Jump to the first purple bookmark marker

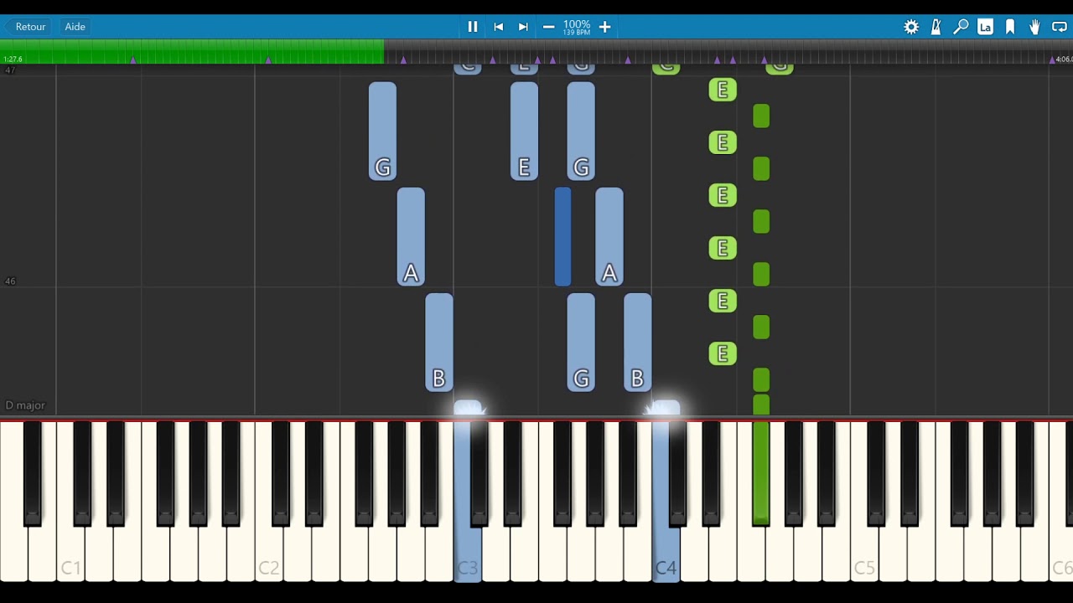pos(132,59)
